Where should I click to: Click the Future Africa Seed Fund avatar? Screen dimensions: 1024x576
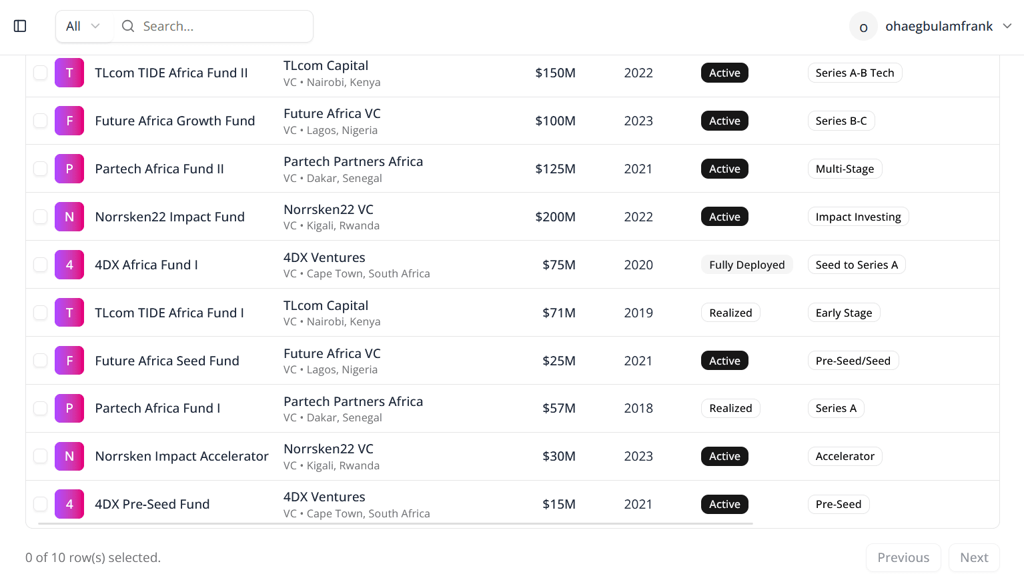(x=69, y=361)
